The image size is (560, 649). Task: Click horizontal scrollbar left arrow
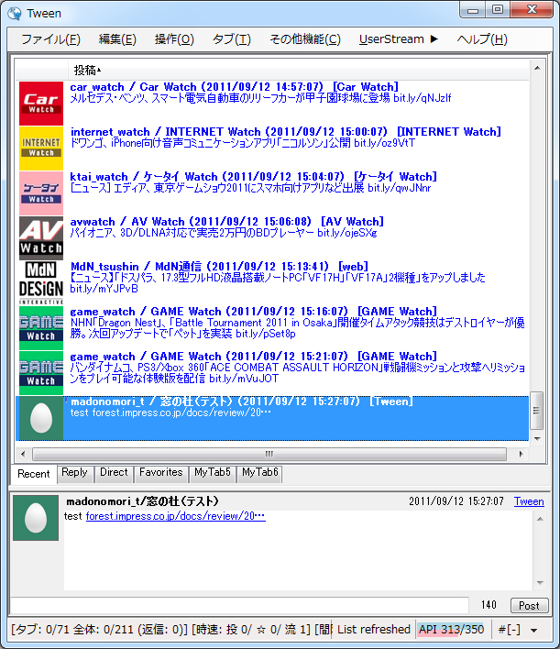(x=23, y=454)
